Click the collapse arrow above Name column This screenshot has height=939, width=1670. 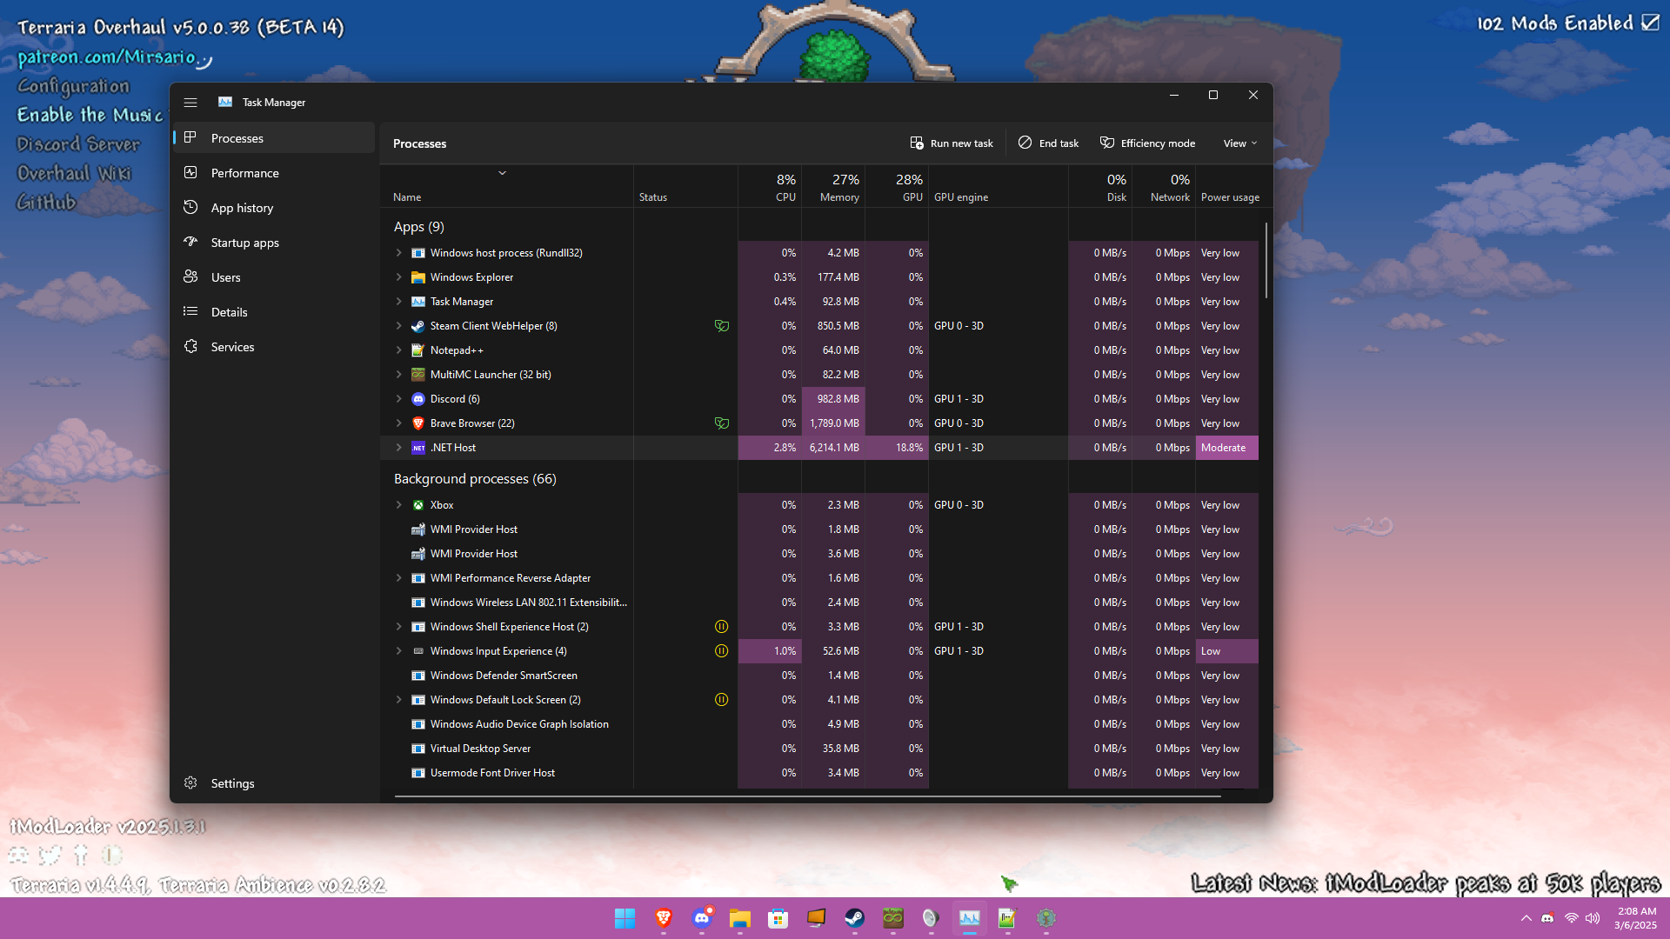[502, 173]
